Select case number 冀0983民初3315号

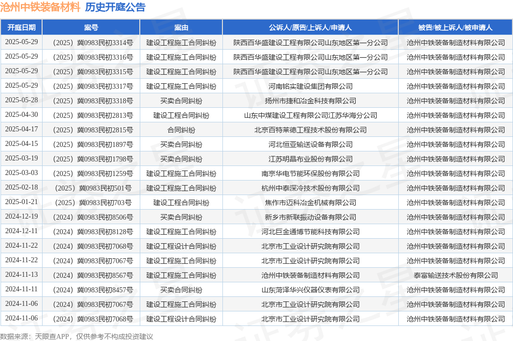(105, 72)
